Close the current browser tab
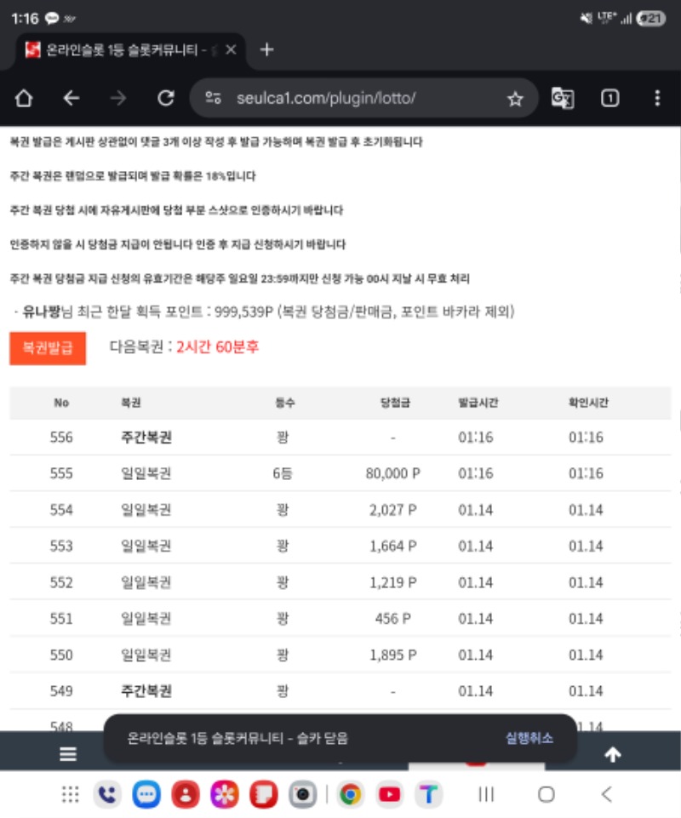Viewport: 681px width, 818px height. pyautogui.click(x=231, y=49)
